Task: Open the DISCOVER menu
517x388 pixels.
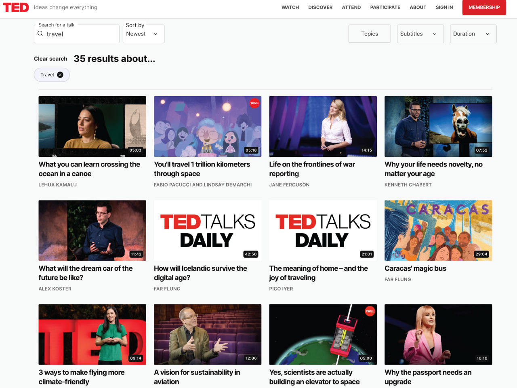Action: pos(320,7)
